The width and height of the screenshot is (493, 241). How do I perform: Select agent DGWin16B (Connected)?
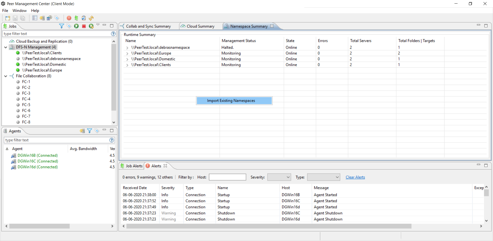(37, 155)
